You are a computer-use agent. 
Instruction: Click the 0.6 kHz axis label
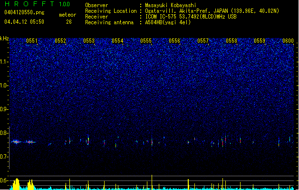4,180
